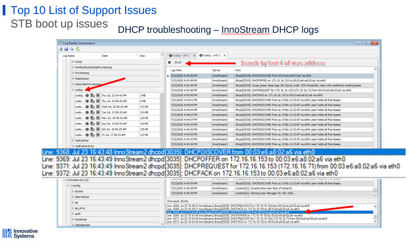
Task: Sort by the Date column header
Action: click(x=119, y=56)
